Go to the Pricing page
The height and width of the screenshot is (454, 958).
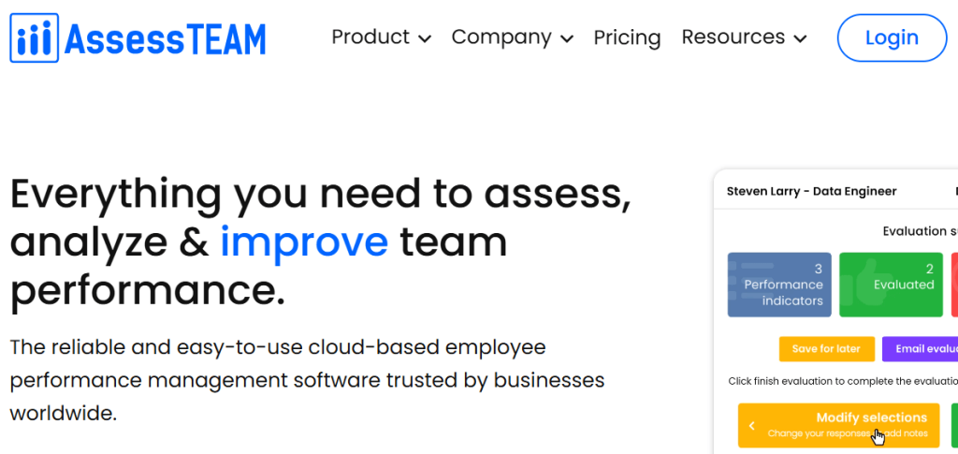click(627, 37)
